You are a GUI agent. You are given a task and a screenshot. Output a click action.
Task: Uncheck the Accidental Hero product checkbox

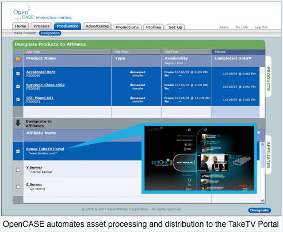pos(18,74)
